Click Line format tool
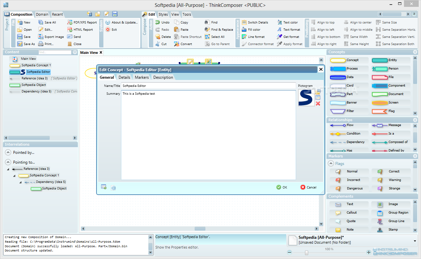421x259 pixels. point(253,37)
